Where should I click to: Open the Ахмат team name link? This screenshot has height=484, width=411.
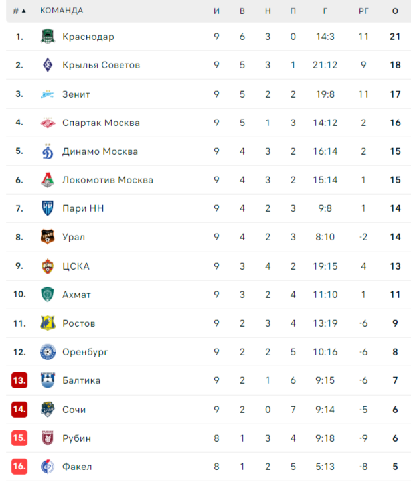(76, 295)
